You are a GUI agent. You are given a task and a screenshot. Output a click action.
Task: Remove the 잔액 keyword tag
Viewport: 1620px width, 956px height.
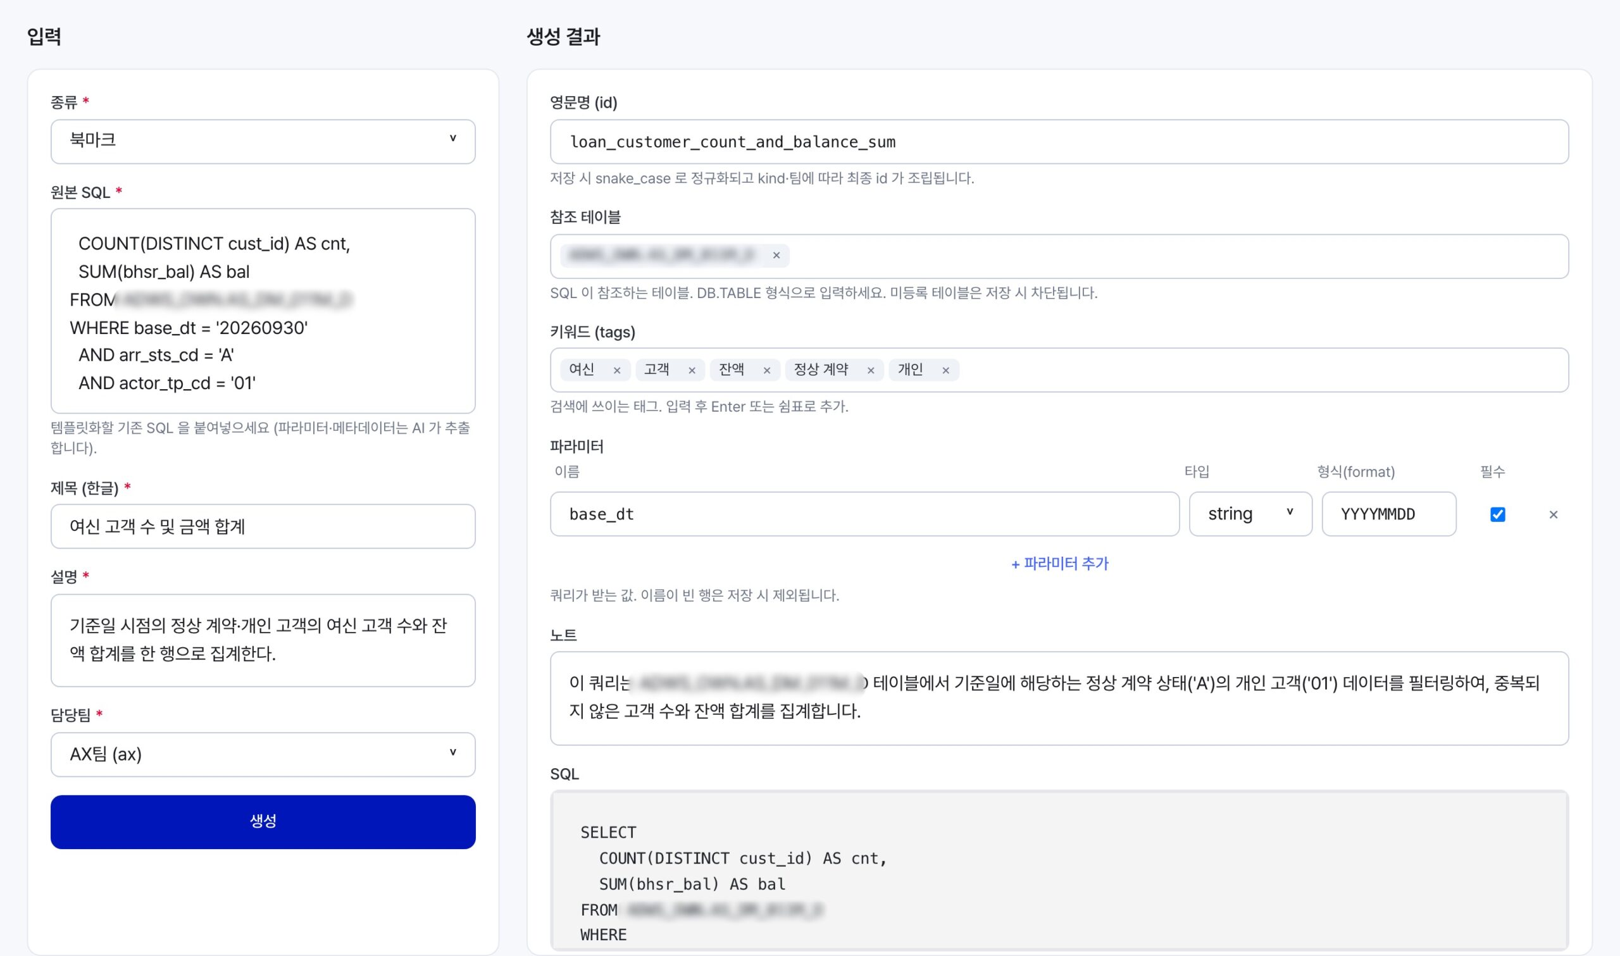point(766,370)
